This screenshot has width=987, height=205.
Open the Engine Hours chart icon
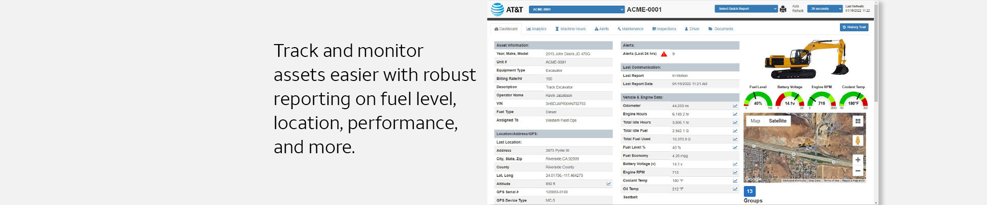[x=735, y=114]
